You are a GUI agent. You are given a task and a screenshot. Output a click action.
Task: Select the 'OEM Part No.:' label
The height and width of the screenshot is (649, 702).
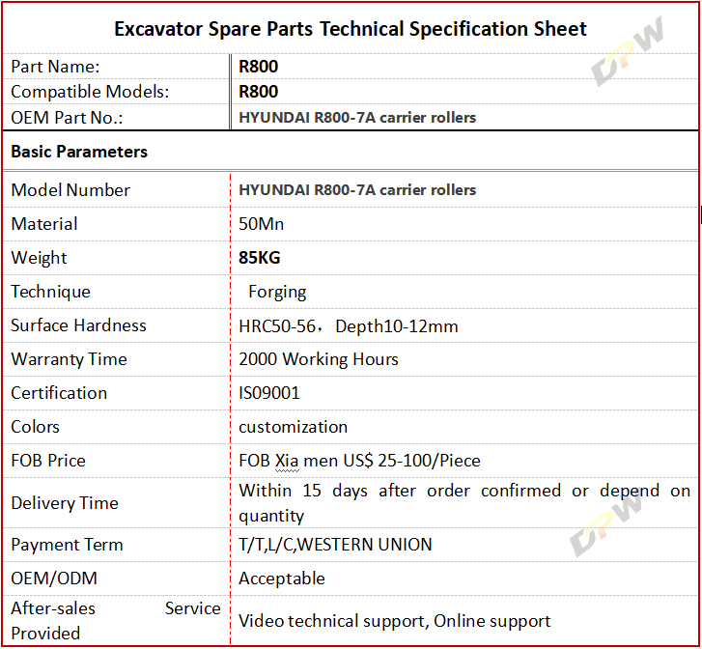pyautogui.click(x=67, y=118)
